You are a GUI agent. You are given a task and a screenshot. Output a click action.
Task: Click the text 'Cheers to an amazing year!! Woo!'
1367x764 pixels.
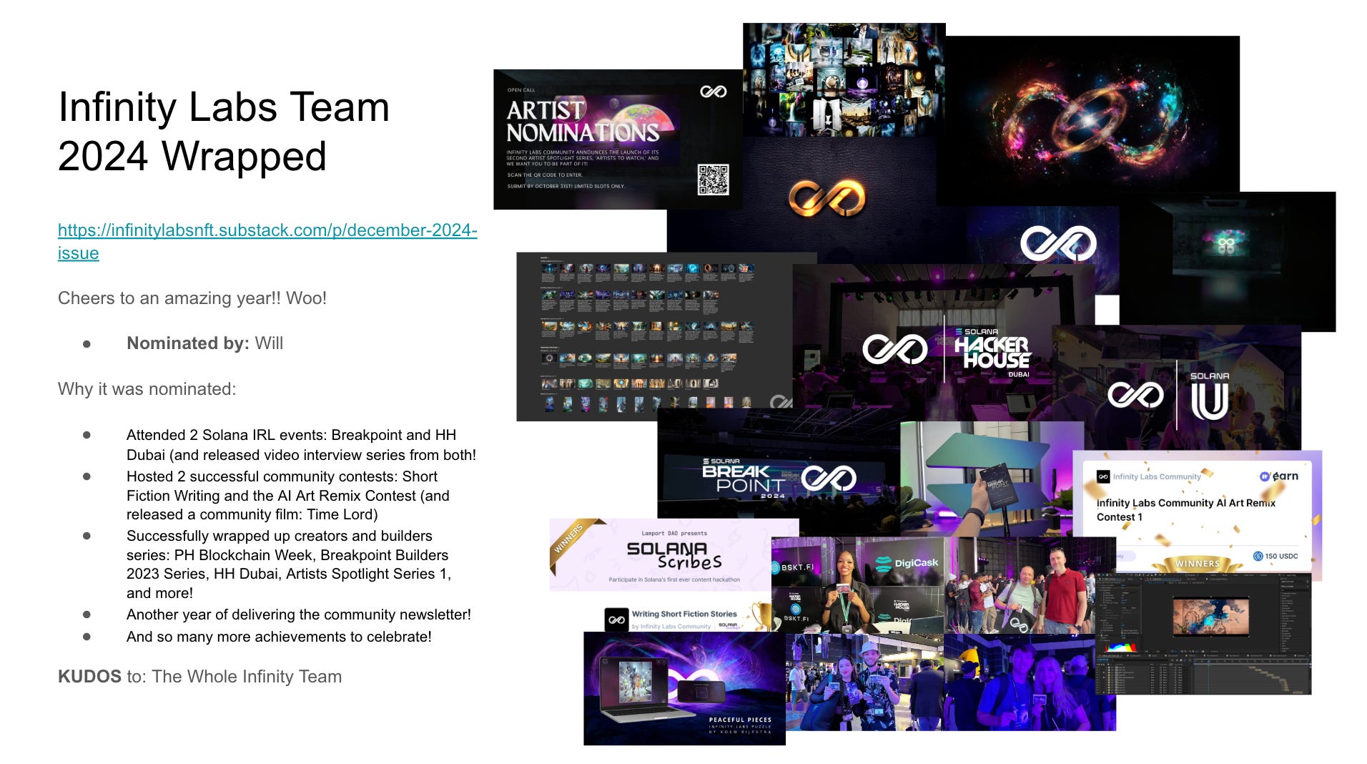click(x=192, y=298)
